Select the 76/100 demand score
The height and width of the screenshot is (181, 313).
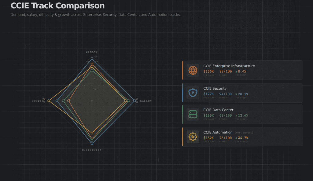coord(226,138)
